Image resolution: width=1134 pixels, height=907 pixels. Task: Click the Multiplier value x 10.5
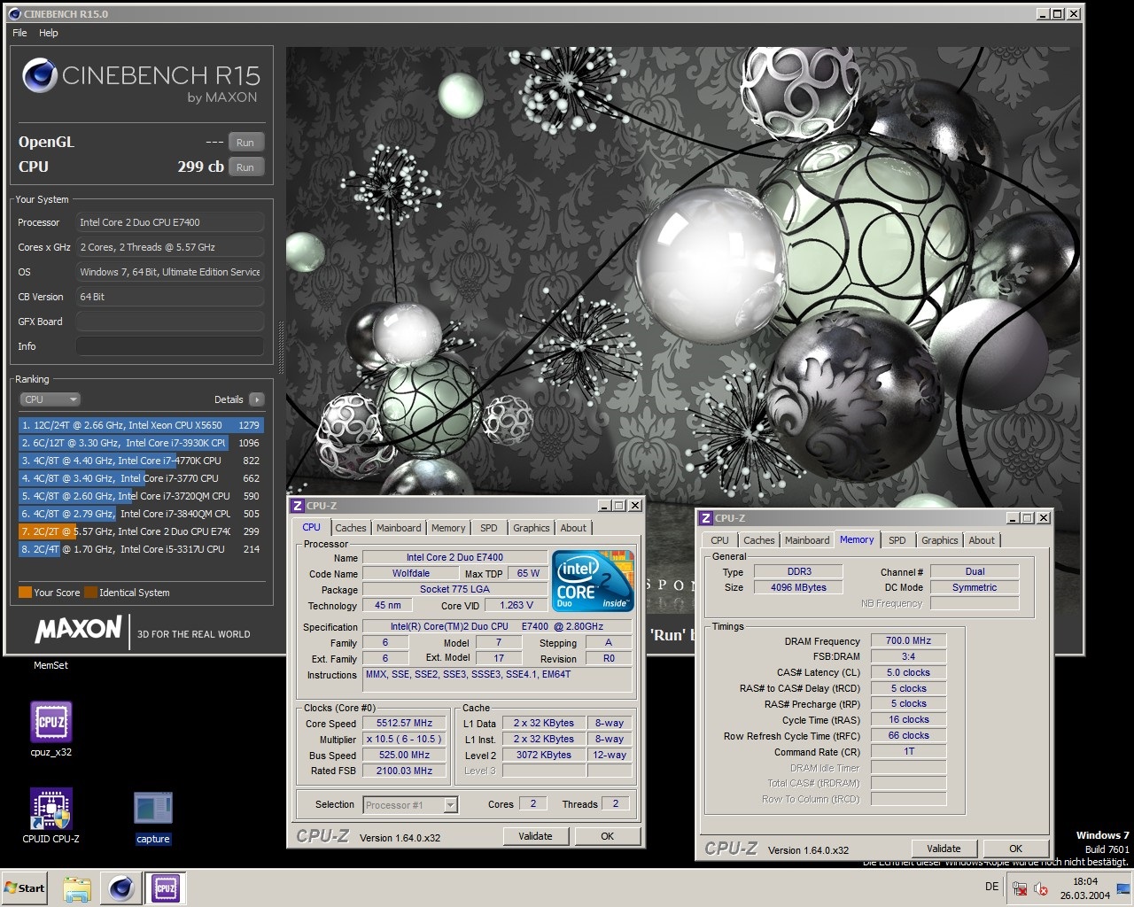pos(404,739)
